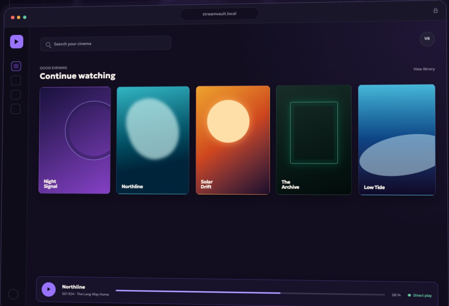The width and height of the screenshot is (449, 306).
Task: Click the "Continue watching" heading
Action: [78, 76]
